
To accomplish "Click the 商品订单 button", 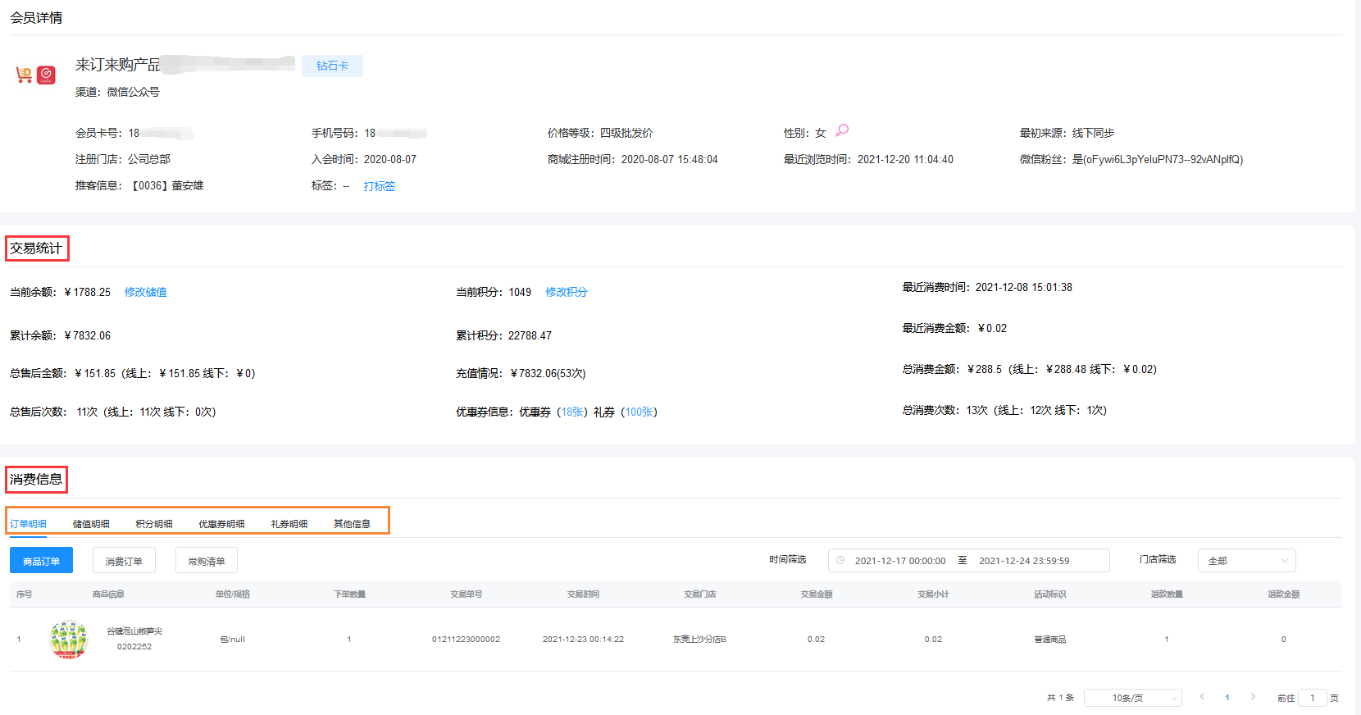I will coord(41,561).
